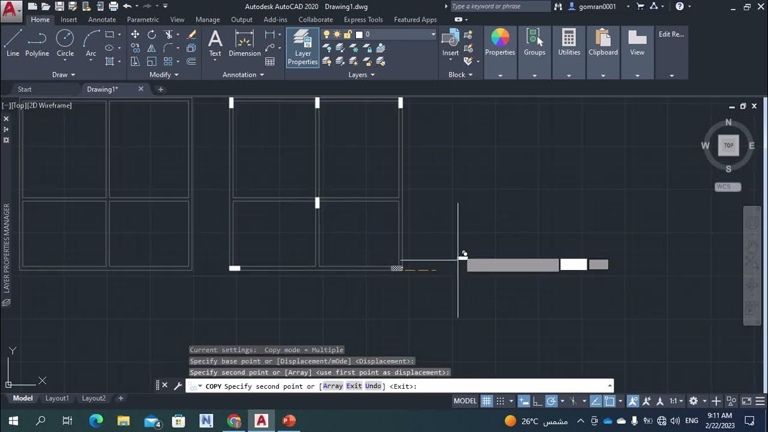Click the Plot printer icon
768x432 pixels.
click(x=113, y=7)
